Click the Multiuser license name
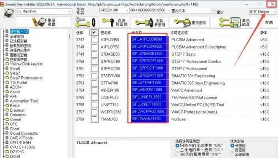This screenshot has width=278, height=158. [179, 119]
